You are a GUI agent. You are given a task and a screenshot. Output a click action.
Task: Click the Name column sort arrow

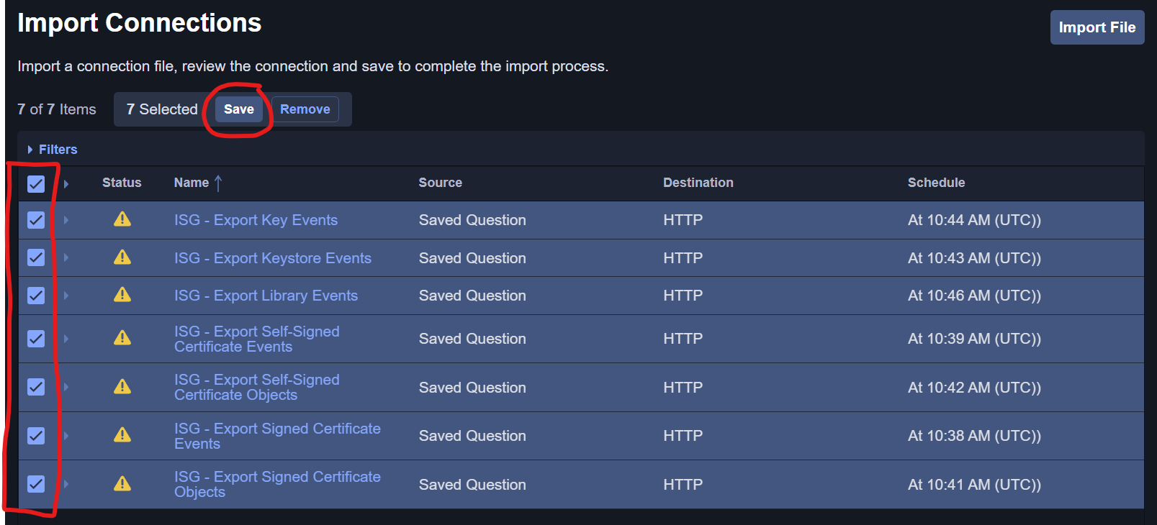[x=218, y=183]
